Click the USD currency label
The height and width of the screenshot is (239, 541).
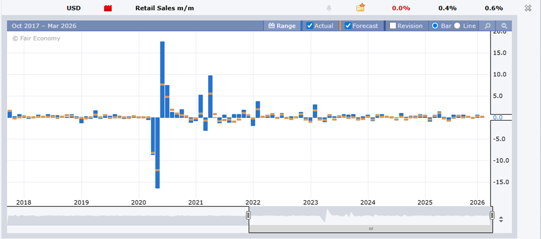(x=73, y=8)
